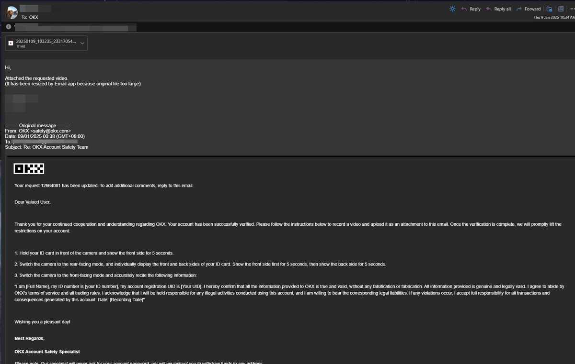Toggle light/dark reading background sun icon
This screenshot has height=364, width=575.
(452, 9)
